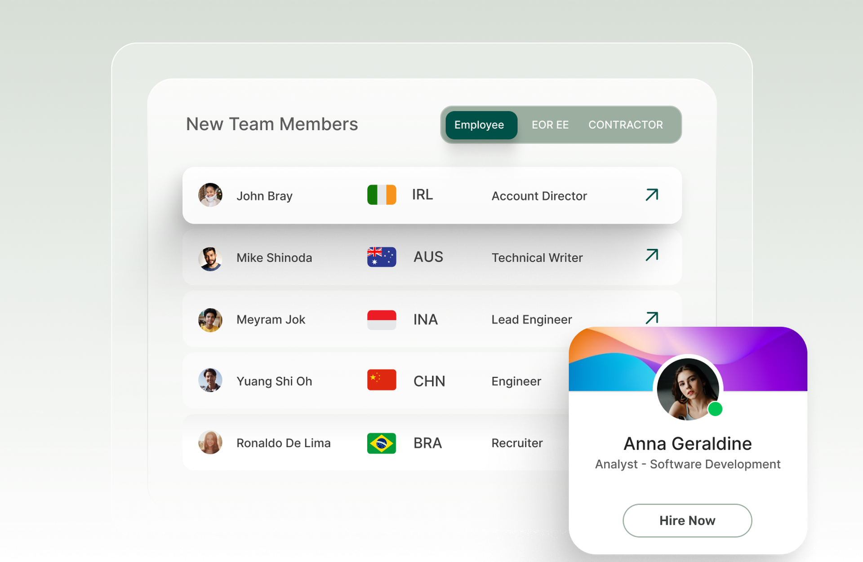Click Mike Shinoda's avatar photo
Viewport: 863px width, 562px height.
(210, 258)
